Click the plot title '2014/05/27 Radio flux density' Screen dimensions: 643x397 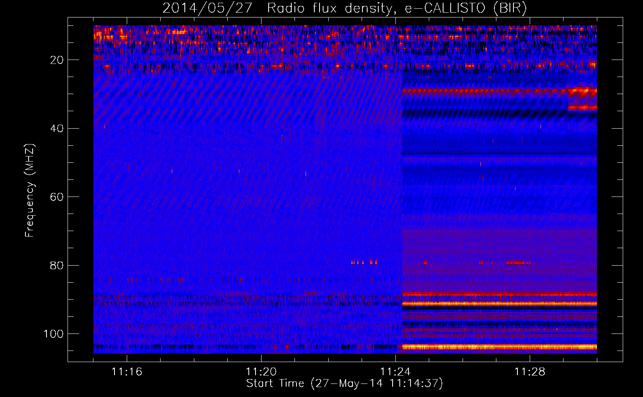(x=345, y=8)
